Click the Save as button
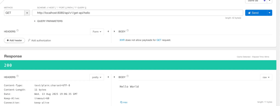Viewport: 280px width, 106px height. point(256,1)
